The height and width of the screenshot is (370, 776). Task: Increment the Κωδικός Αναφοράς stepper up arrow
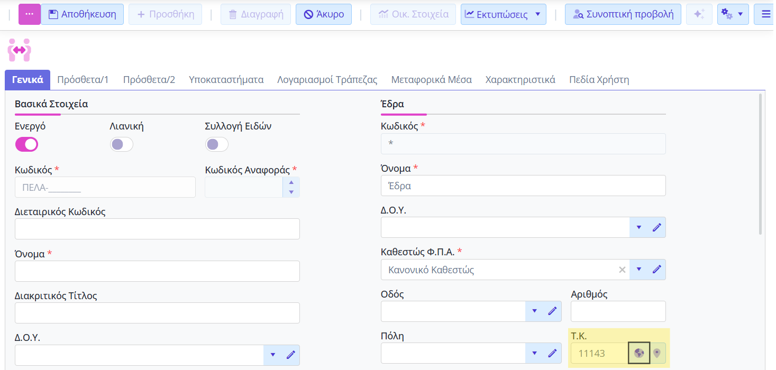pyautogui.click(x=291, y=182)
